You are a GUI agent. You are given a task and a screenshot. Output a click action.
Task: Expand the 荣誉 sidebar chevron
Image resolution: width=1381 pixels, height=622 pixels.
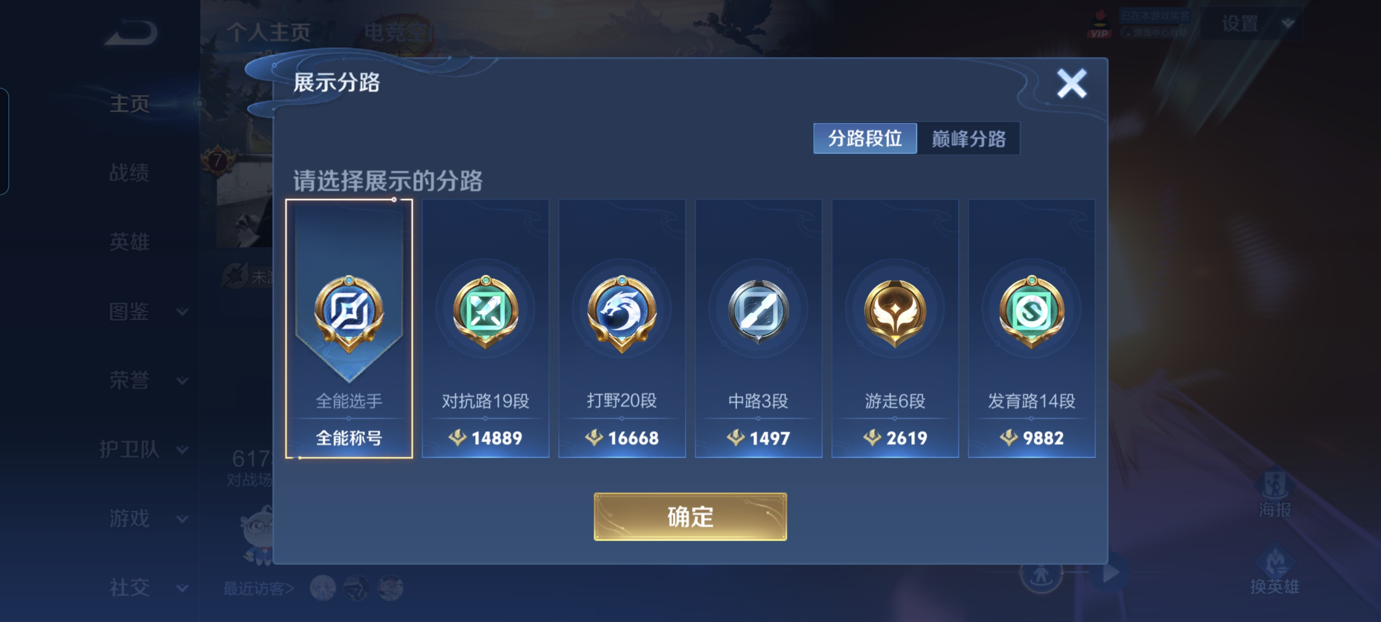[182, 380]
